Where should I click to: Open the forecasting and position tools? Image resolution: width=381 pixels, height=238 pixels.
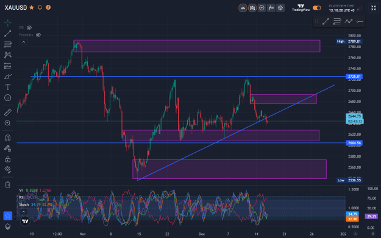[x=7, y=66]
